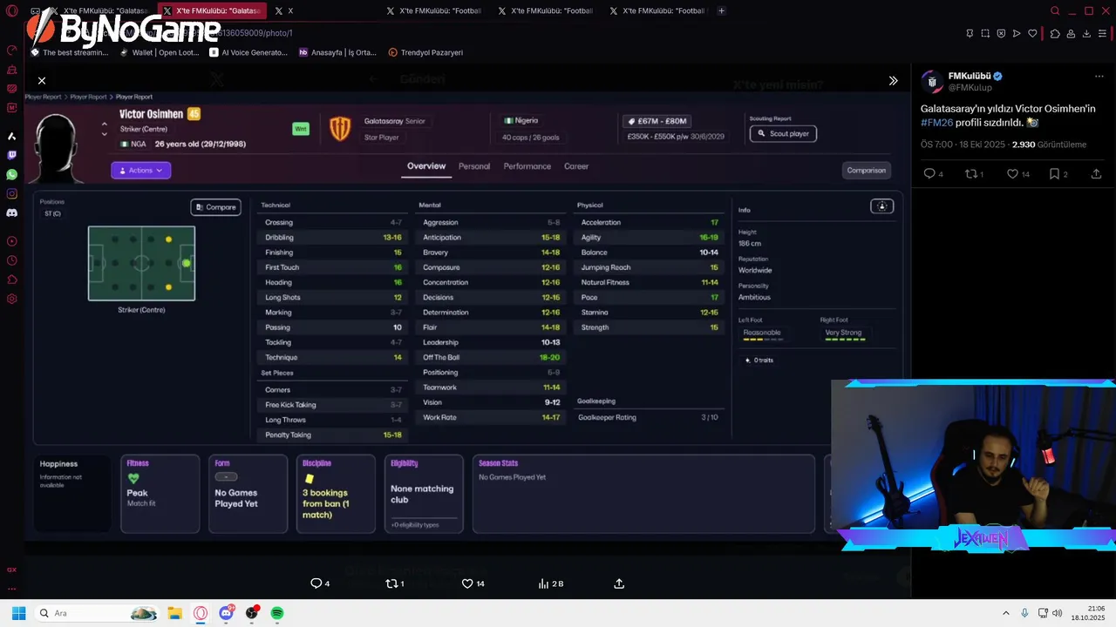Reply via the side panel comment icon
The width and height of the screenshot is (1116, 627).
click(929, 174)
